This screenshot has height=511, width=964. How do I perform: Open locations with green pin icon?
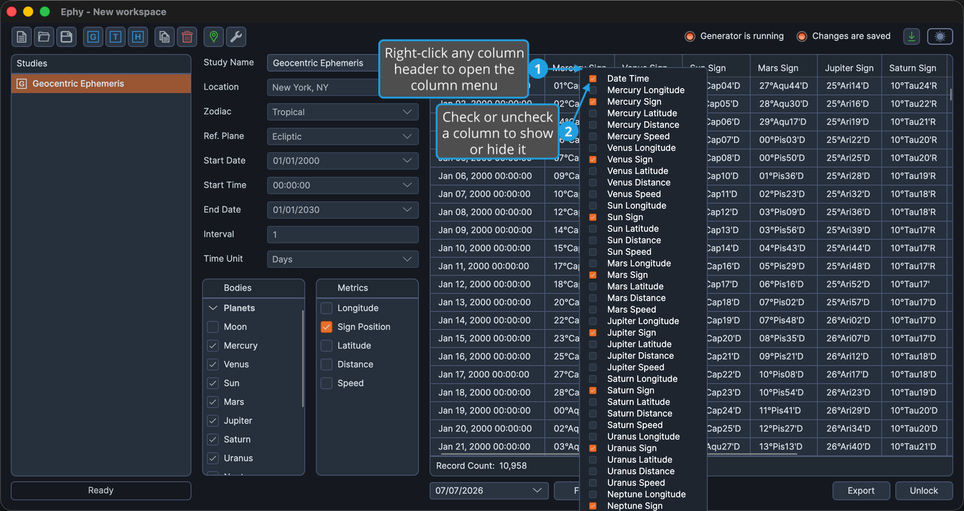pyautogui.click(x=214, y=37)
